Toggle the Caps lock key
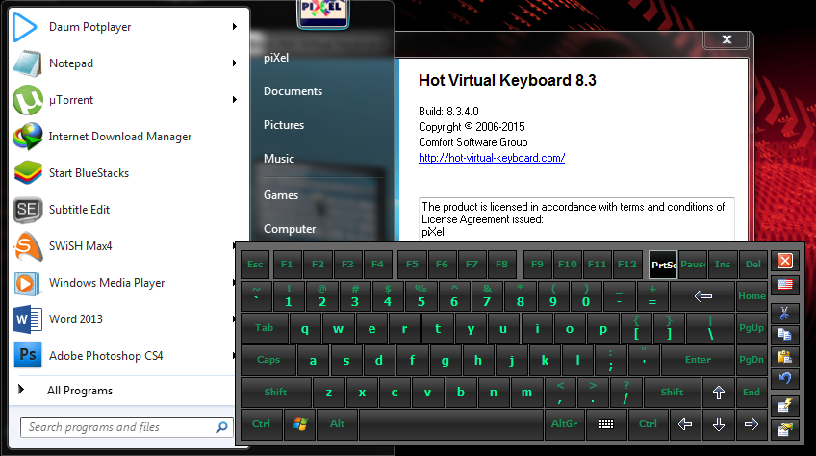This screenshot has height=456, width=816. click(268, 360)
